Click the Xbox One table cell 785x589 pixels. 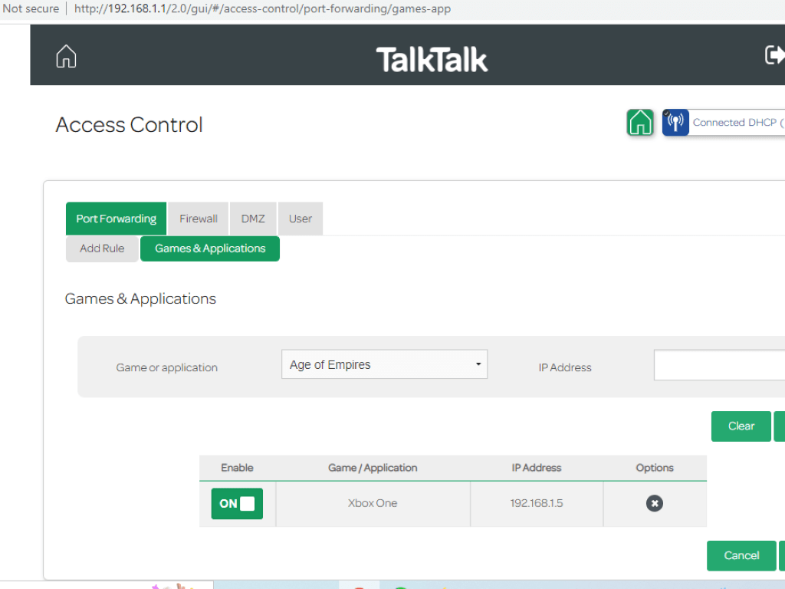click(373, 503)
